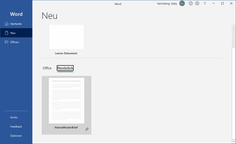Create a Leeres Dokument from thumbnail
This screenshot has height=144, width=236.
67,37
